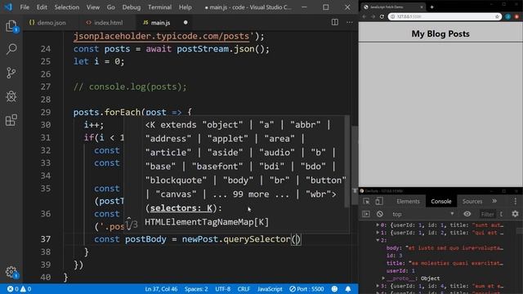
Task: Open the Debug menu
Action: click(x=131, y=7)
